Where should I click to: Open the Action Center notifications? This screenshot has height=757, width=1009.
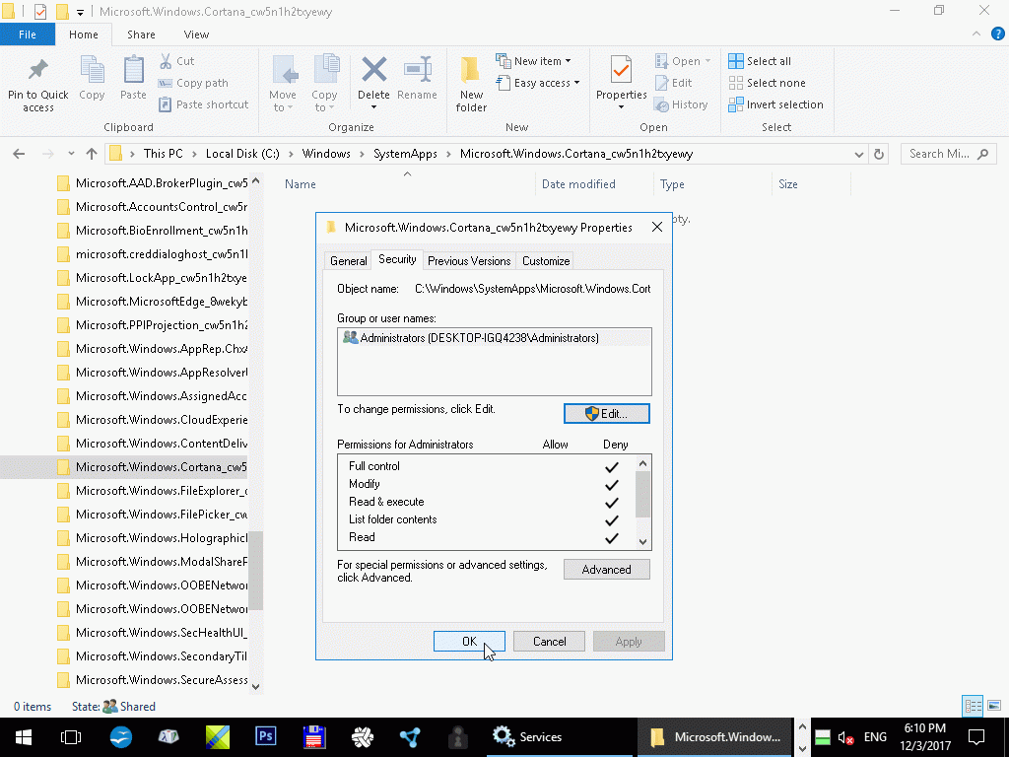click(976, 737)
